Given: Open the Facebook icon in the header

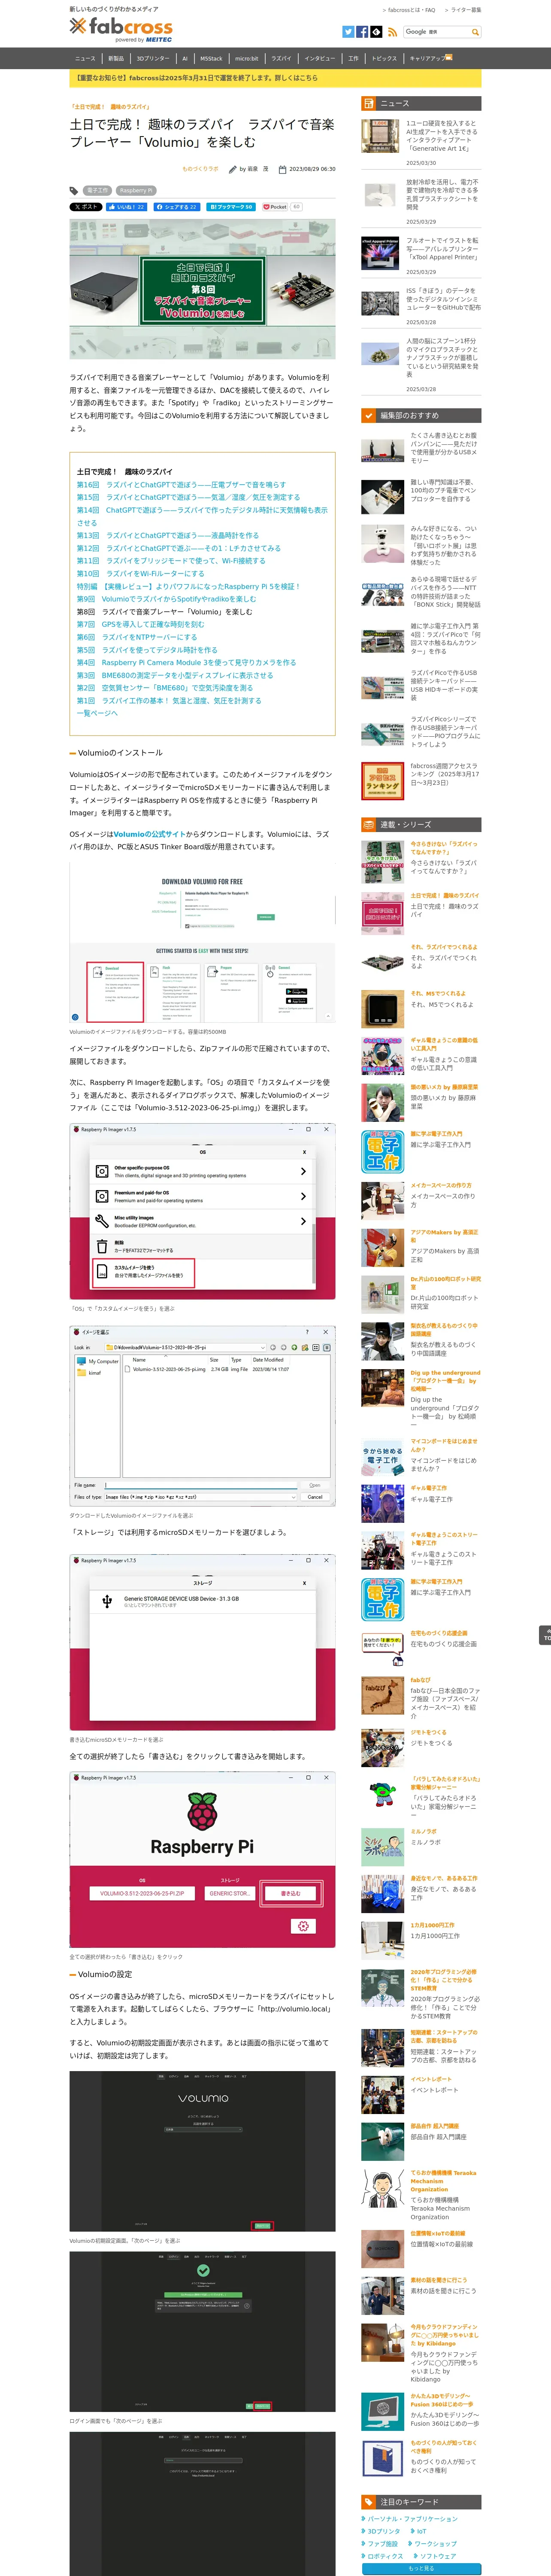Looking at the screenshot, I should tap(362, 32).
